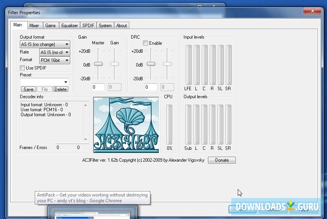The width and height of the screenshot is (327, 219).
Task: Click the LFE input level meter
Action: pyautogui.click(x=188, y=65)
